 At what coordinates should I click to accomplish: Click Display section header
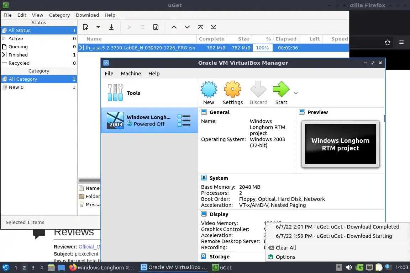(219, 214)
